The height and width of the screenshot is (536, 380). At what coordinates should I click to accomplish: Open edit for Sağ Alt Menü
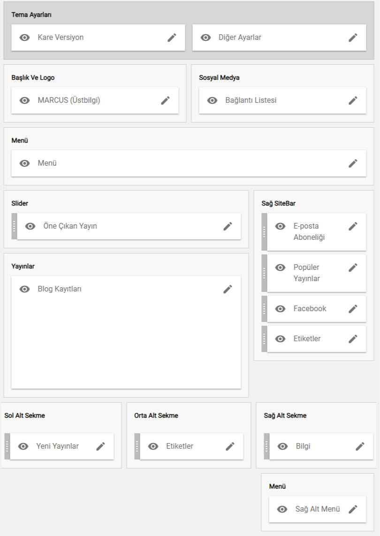pyautogui.click(x=353, y=509)
